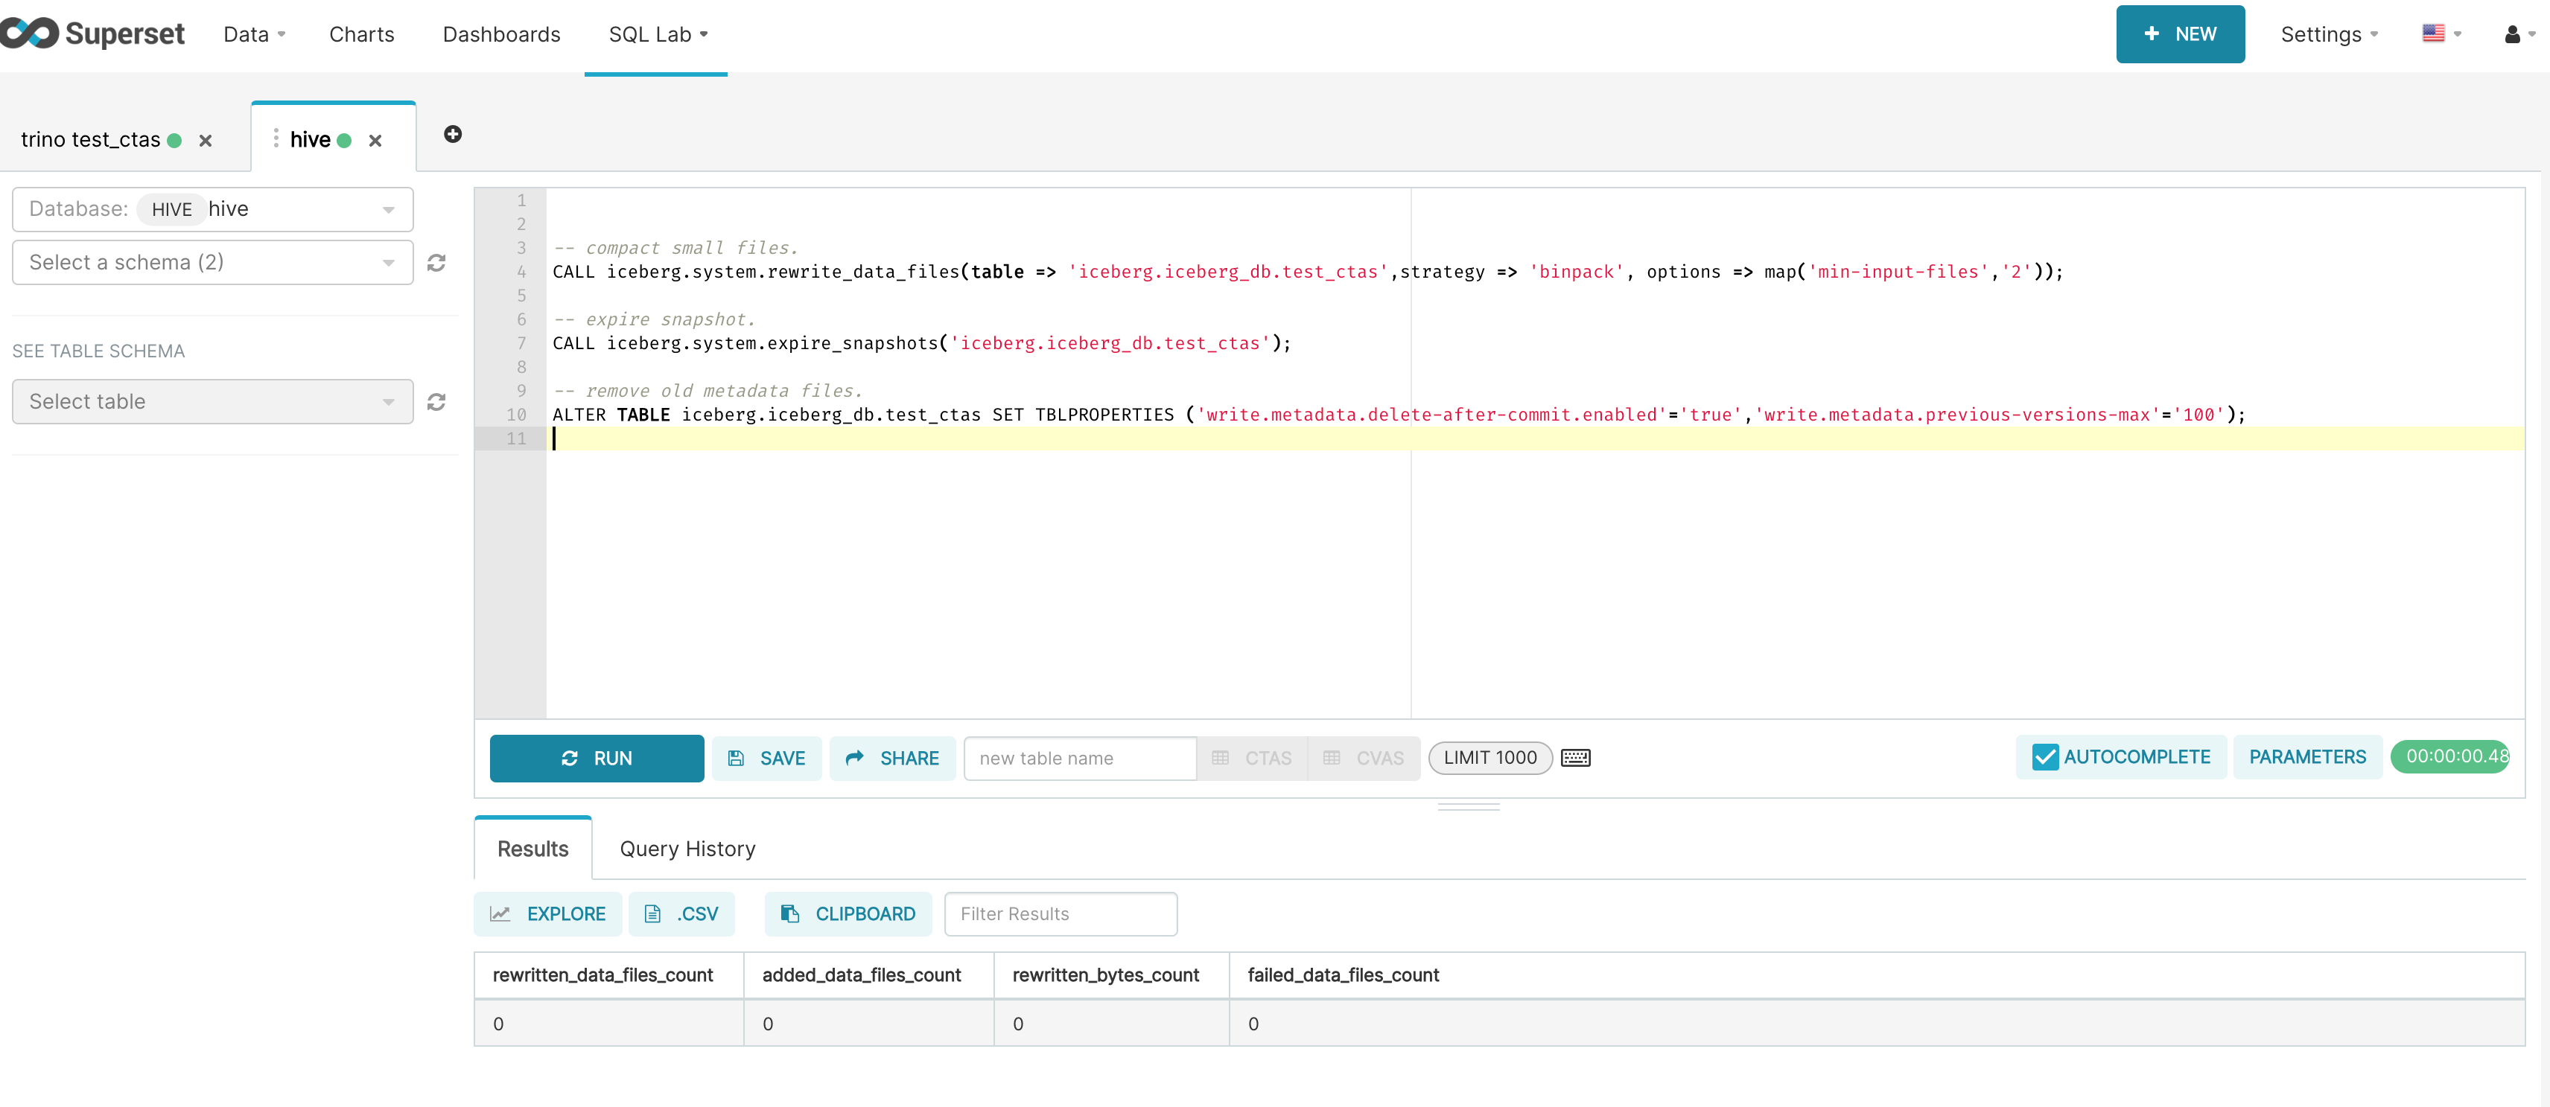Explore results as a chart

(547, 914)
